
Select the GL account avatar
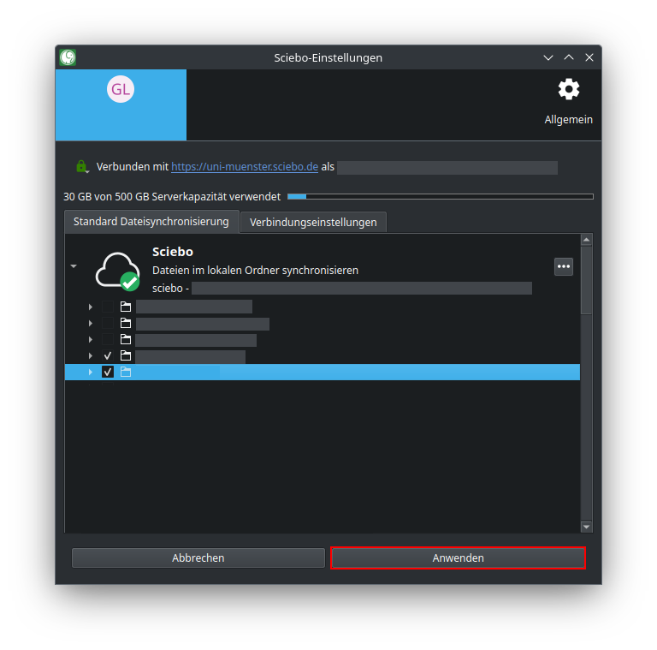(121, 89)
